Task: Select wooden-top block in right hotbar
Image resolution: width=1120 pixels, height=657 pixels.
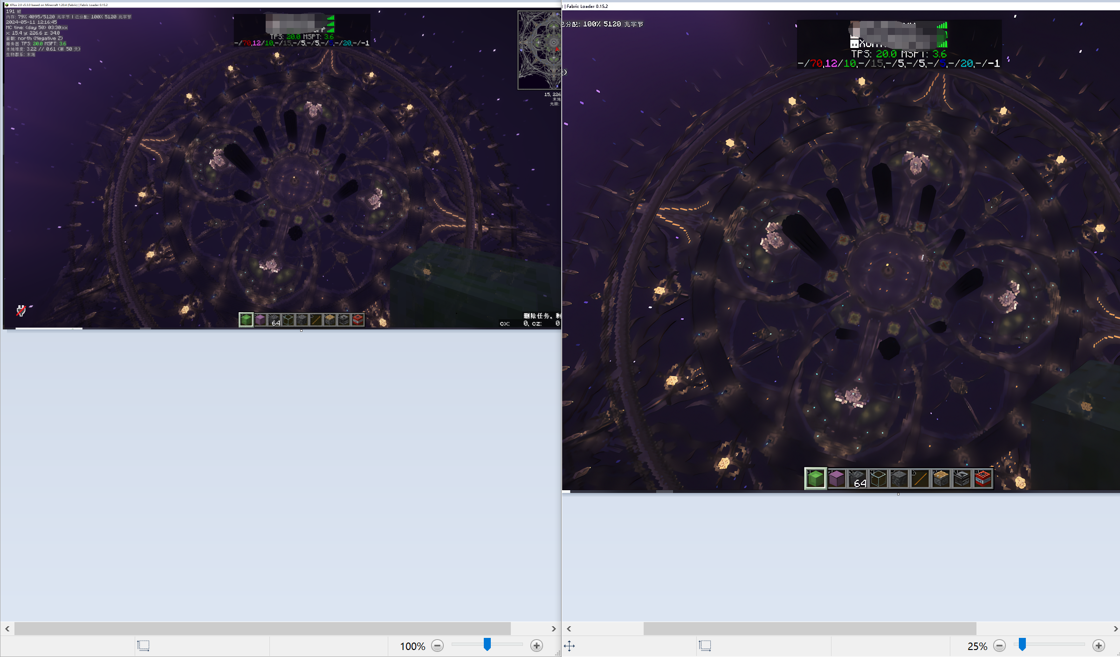Action: coord(941,479)
